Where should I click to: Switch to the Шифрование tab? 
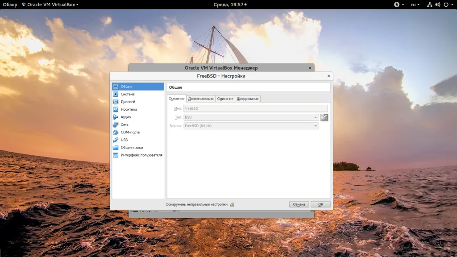[x=248, y=99]
